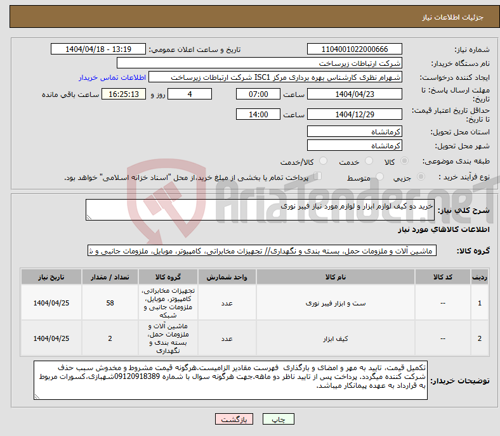500x436 pixels.
Task: Select the متوسط purchase type radio
Action: tap(380, 177)
